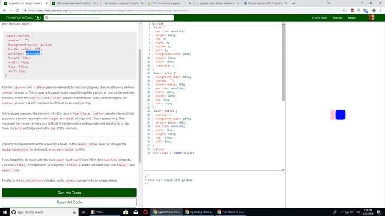Image resolution: width=385 pixels, height=216 pixels.
Task: Switch to How I Learn To Code Chrome window in the taskbar
Action: tap(230, 212)
